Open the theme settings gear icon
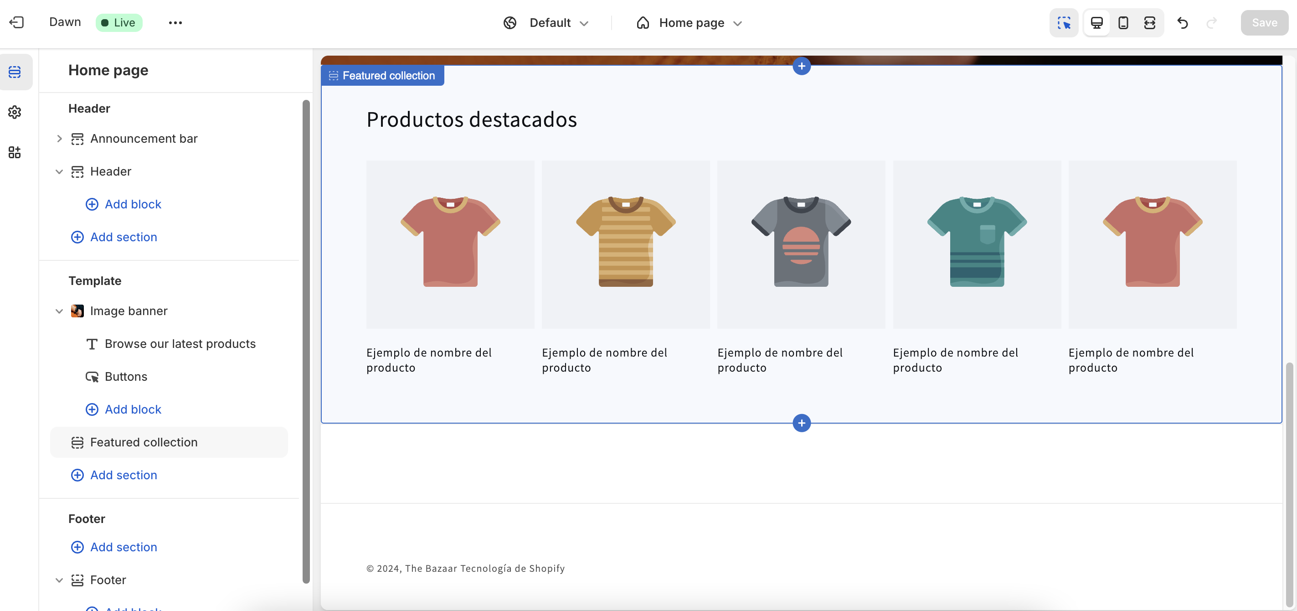Screen dimensions: 1297x611 (15, 112)
